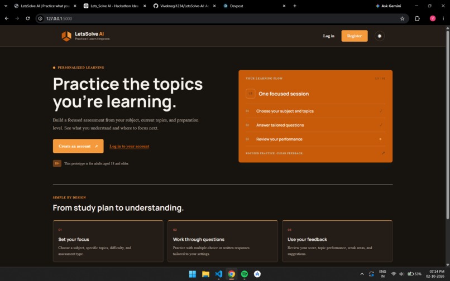
Task: Open Visual Studio Code from the taskbar
Action: (218, 274)
